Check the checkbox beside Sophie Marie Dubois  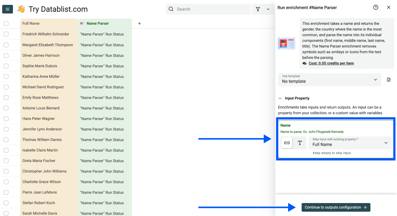6,66
